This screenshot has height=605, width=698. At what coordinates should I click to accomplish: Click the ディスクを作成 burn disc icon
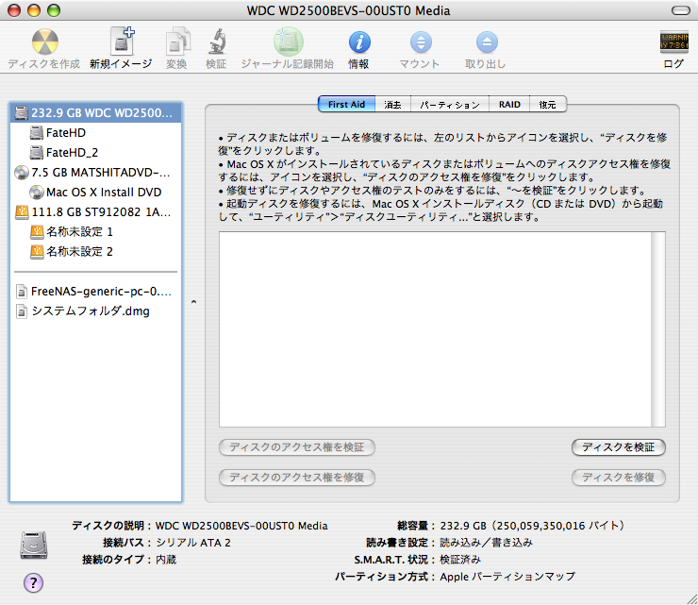[44, 42]
